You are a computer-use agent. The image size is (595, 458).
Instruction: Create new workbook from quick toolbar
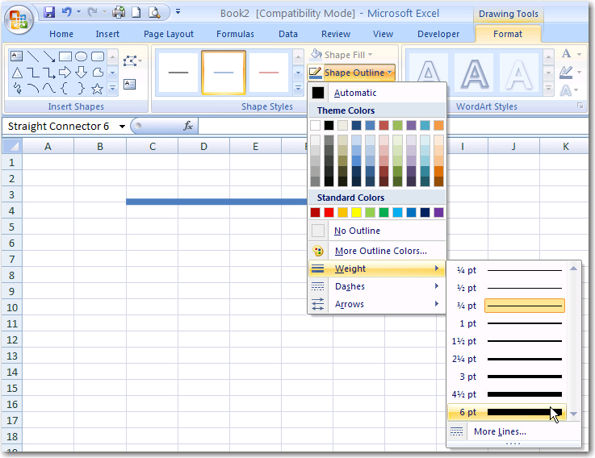(136, 13)
